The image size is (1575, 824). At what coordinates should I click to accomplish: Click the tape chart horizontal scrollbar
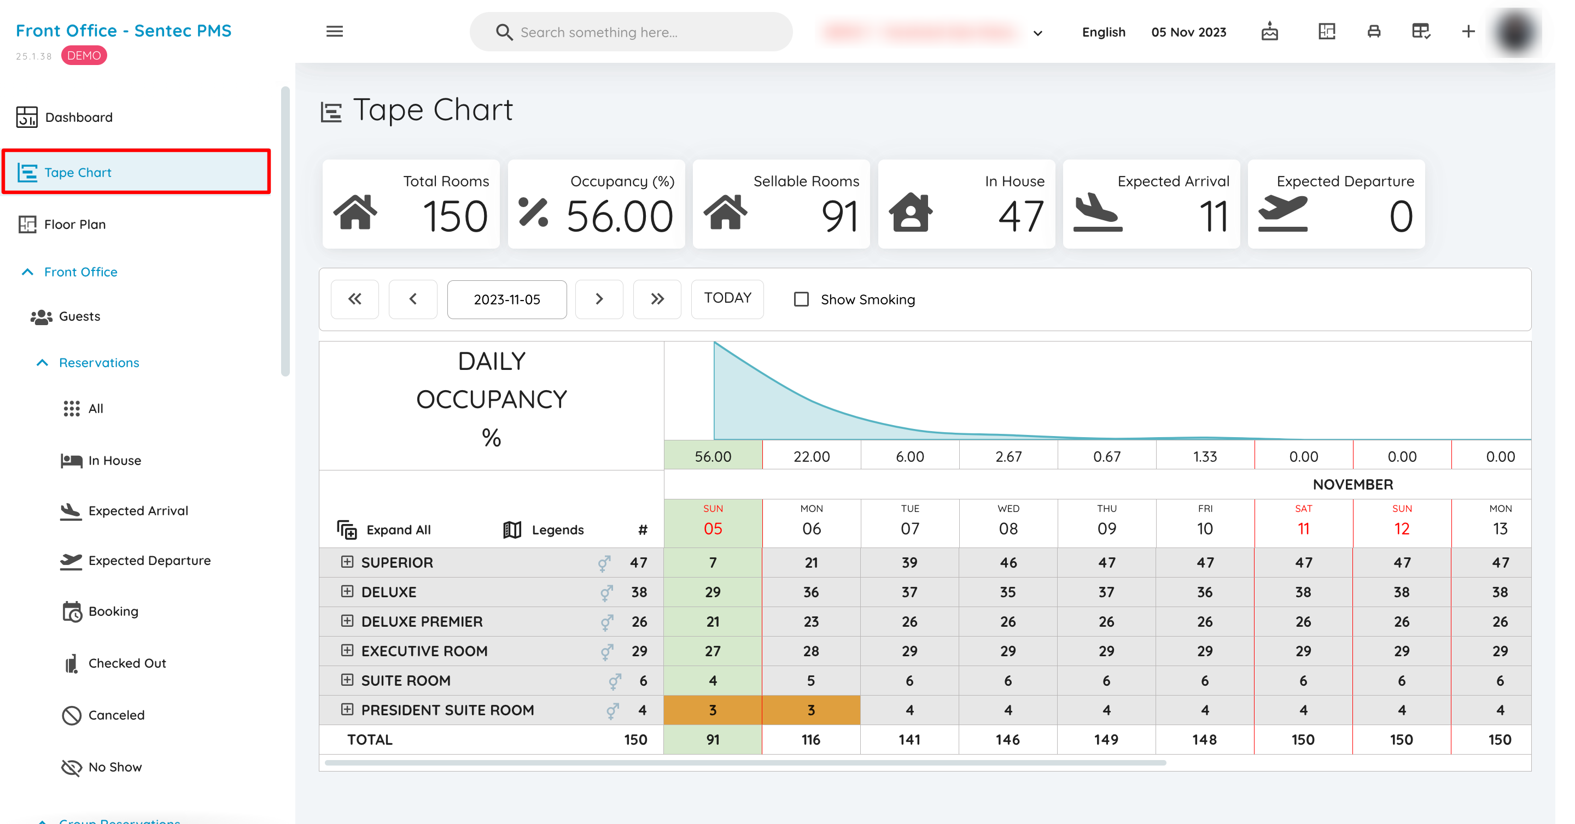(745, 762)
